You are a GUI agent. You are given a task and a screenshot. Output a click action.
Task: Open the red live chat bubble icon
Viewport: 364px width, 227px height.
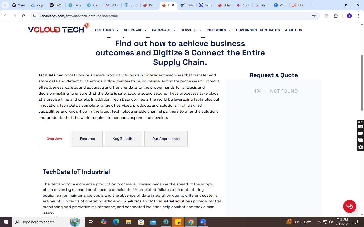click(349, 206)
